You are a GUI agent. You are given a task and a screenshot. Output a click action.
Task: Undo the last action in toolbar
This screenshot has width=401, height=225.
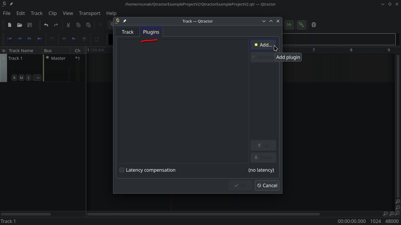click(46, 25)
